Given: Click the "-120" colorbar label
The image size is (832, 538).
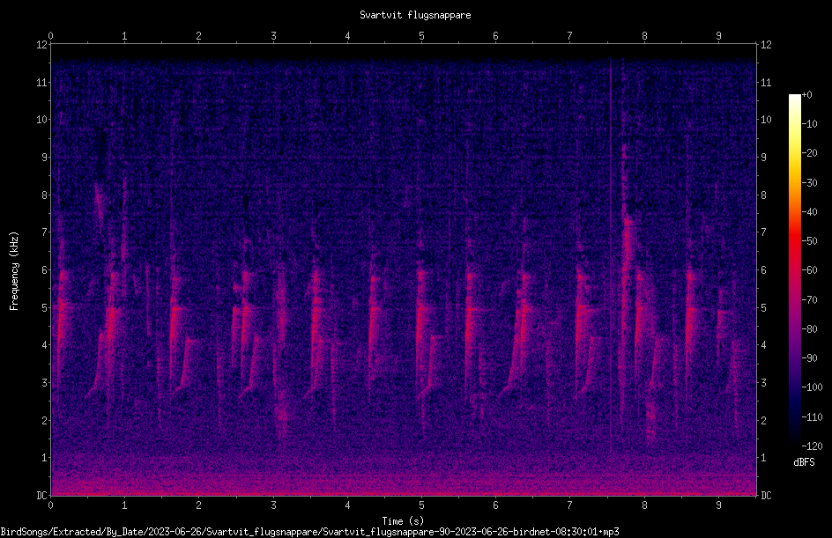Looking at the screenshot, I should pos(812,446).
